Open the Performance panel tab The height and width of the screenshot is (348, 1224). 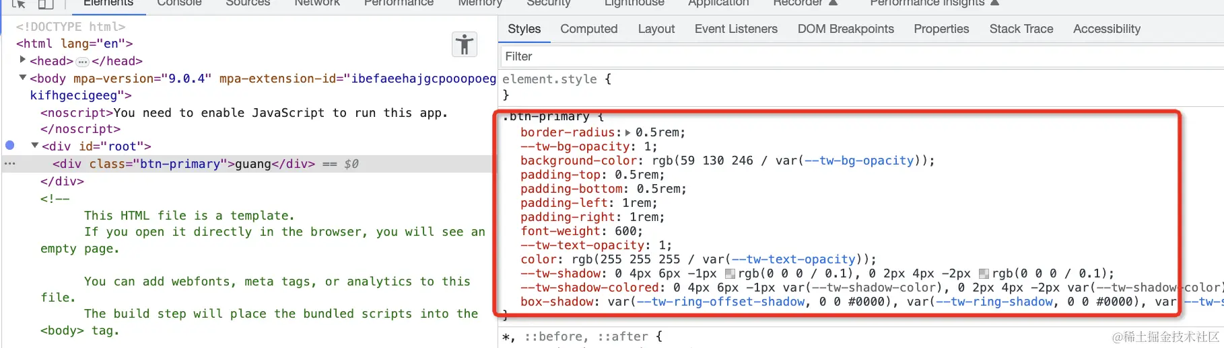pos(399,3)
